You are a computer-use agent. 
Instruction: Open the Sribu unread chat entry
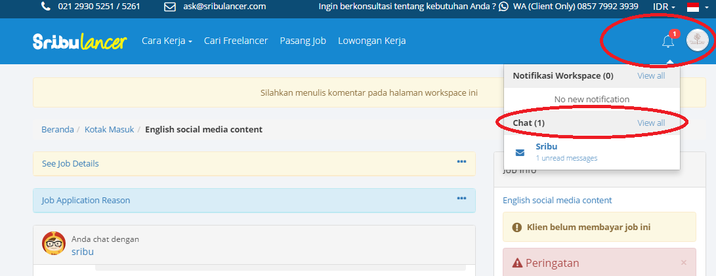tap(592, 152)
